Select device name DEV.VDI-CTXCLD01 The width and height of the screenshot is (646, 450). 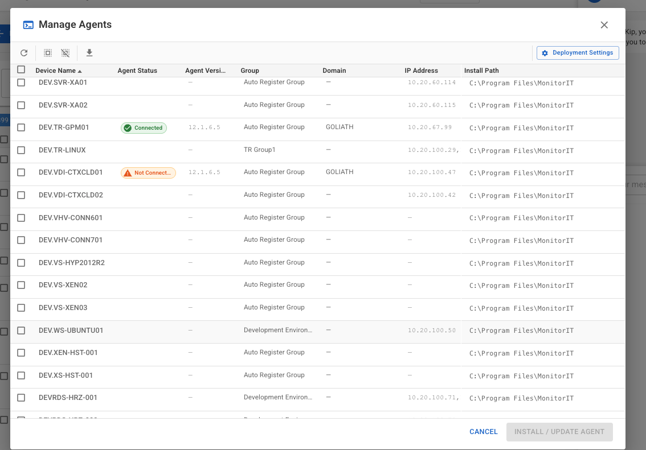coord(71,172)
